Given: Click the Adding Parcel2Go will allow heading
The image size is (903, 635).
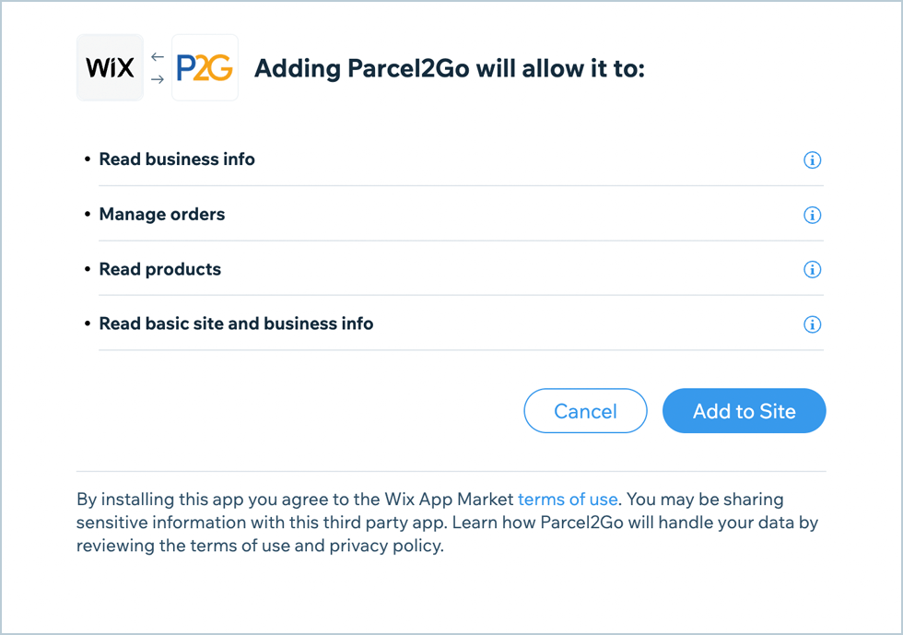Looking at the screenshot, I should [x=449, y=69].
